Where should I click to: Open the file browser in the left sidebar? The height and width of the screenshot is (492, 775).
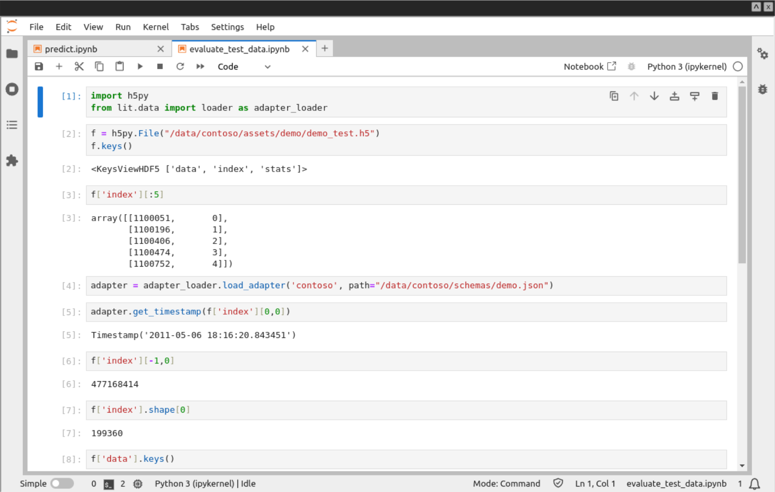click(x=11, y=53)
